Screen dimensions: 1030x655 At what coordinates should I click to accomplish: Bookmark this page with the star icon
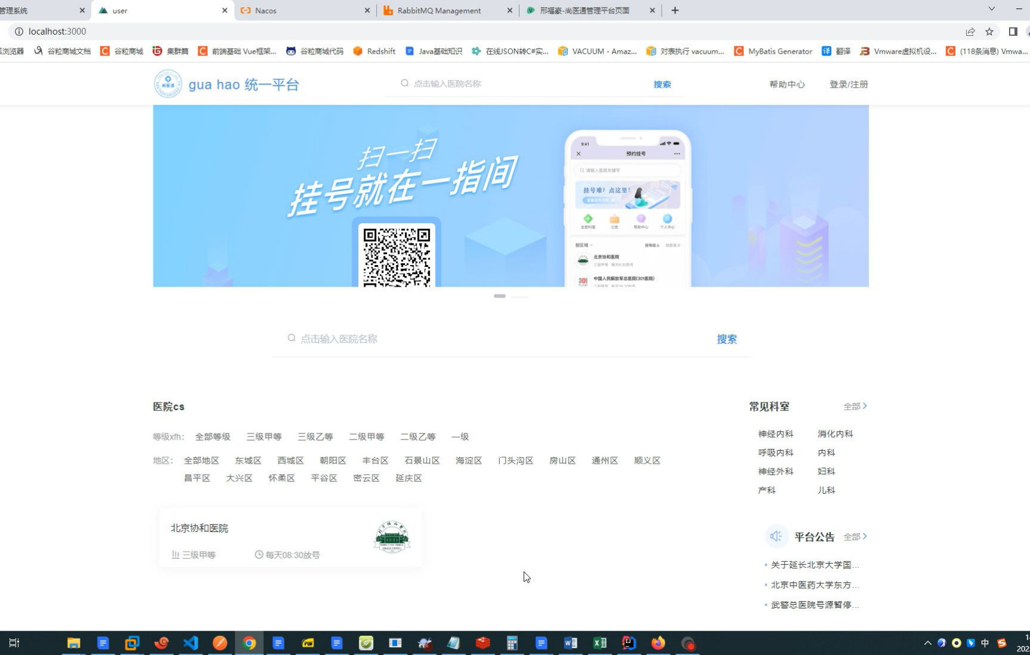coord(989,32)
